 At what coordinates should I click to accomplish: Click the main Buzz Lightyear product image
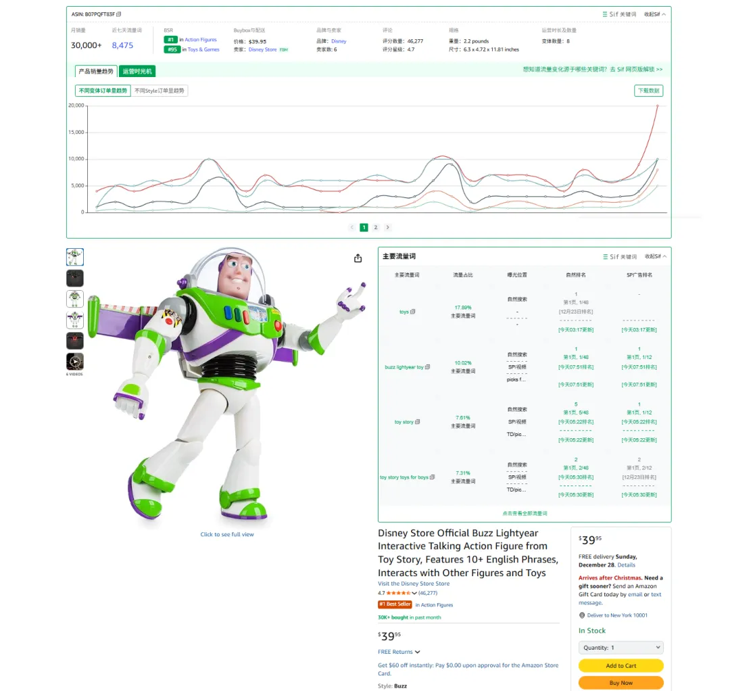click(x=226, y=384)
